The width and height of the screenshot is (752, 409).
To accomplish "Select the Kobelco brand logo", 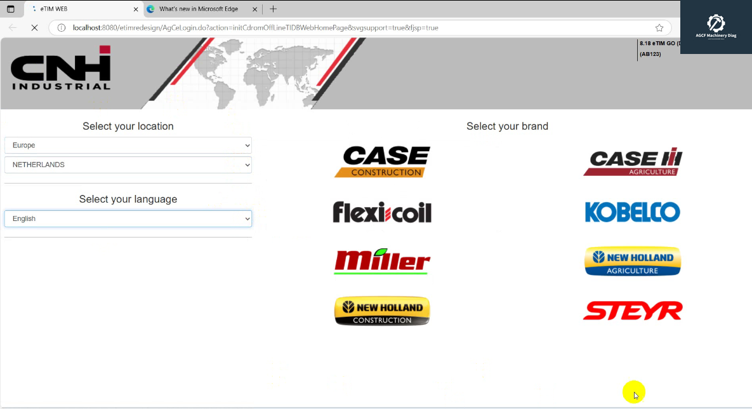I will point(632,212).
